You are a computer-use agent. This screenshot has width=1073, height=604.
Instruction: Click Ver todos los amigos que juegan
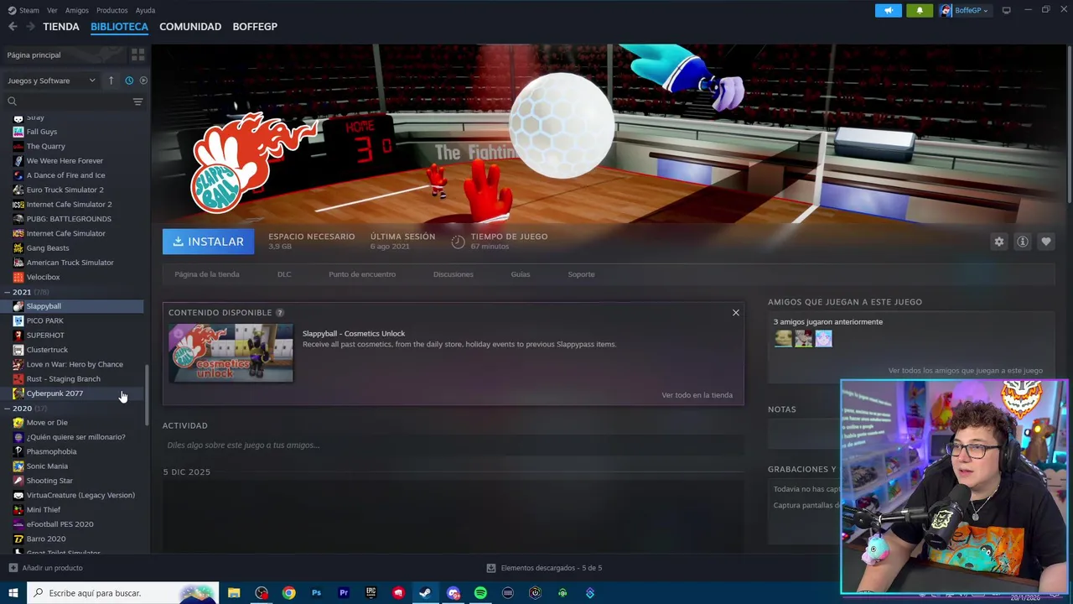pos(966,371)
